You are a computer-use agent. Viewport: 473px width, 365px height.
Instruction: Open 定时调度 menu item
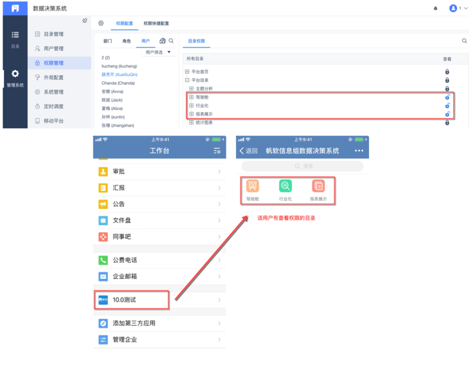[59, 106]
